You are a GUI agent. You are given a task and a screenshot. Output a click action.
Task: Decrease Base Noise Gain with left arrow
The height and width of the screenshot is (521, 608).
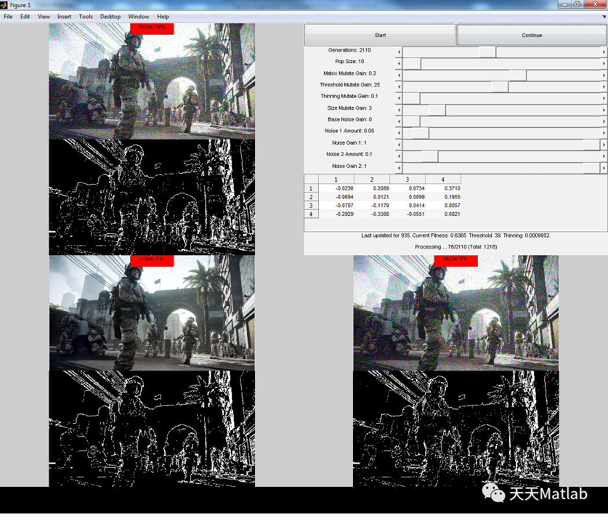[x=399, y=122]
